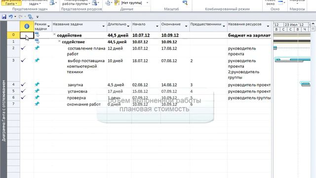Click the pin icon for 'составление плана работ'
Screen dimensions: 316x178
(37, 48)
